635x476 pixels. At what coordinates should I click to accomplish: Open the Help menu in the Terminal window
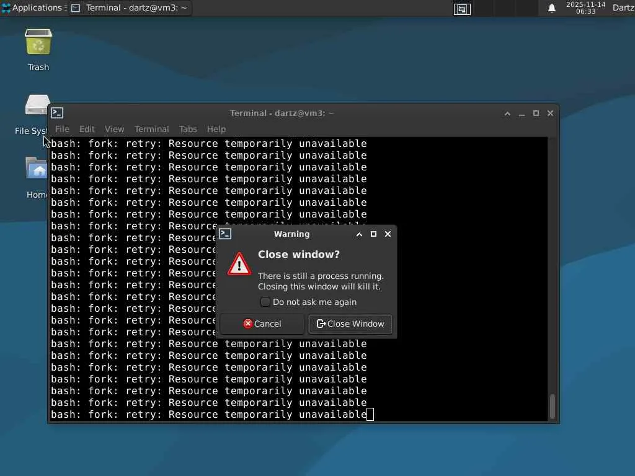click(x=216, y=129)
